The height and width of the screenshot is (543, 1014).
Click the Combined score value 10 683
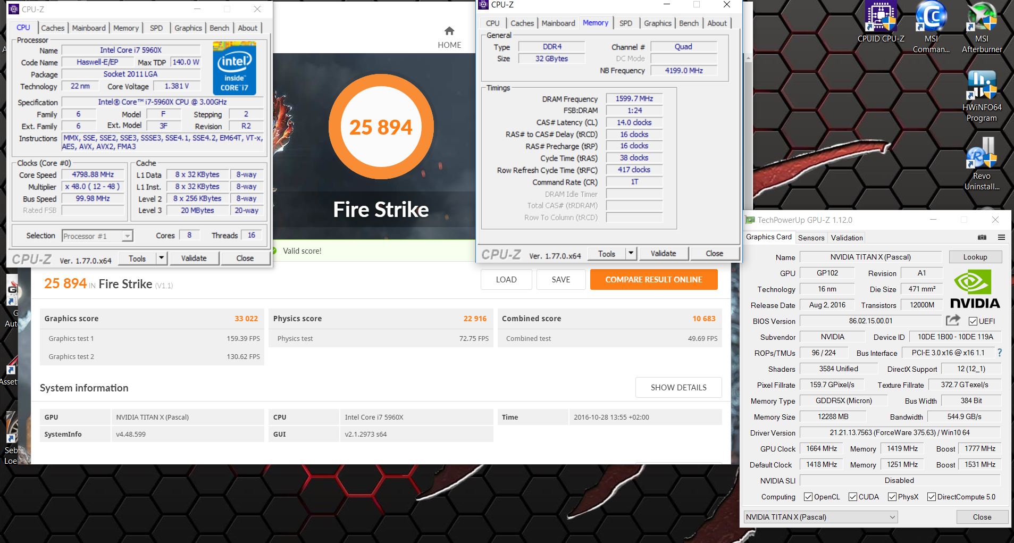(x=703, y=319)
